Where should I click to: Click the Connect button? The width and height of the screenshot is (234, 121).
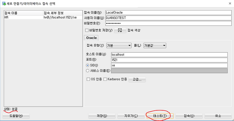[x=189, y=116]
